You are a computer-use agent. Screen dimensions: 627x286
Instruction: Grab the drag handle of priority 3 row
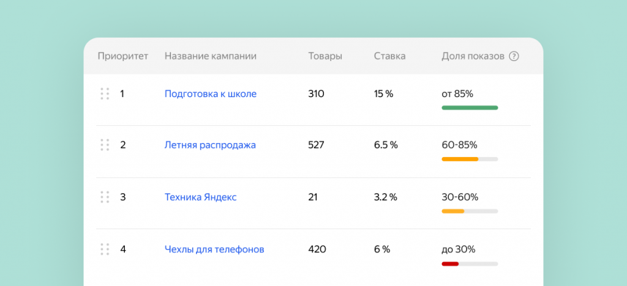pos(105,197)
